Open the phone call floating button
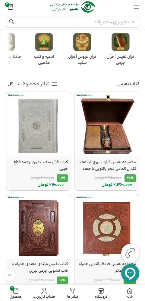The image size is (145, 301). click(130, 253)
